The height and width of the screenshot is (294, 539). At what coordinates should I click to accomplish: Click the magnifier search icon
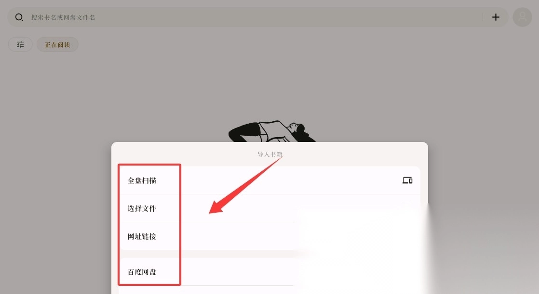pyautogui.click(x=19, y=17)
